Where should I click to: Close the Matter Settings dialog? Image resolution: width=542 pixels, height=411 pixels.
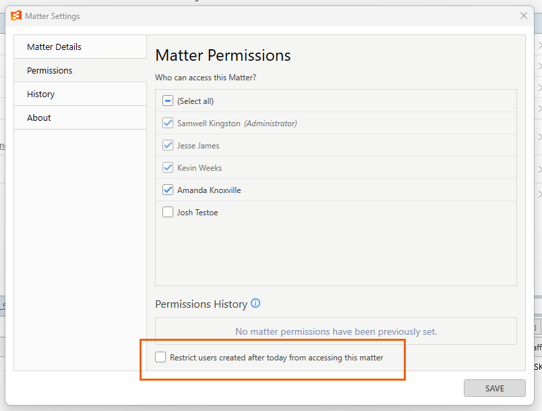click(x=524, y=16)
